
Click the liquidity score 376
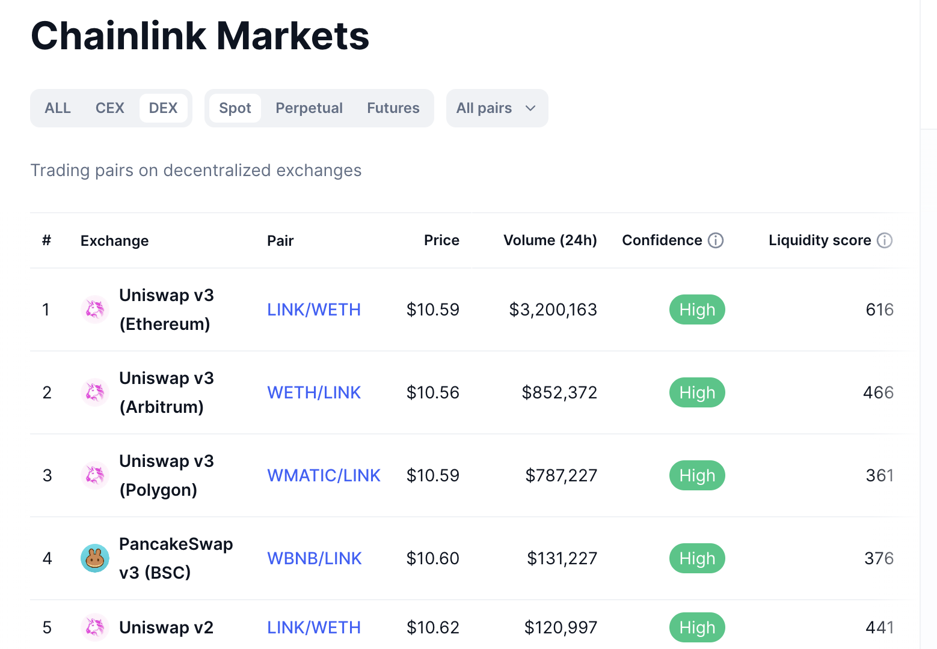(x=879, y=558)
